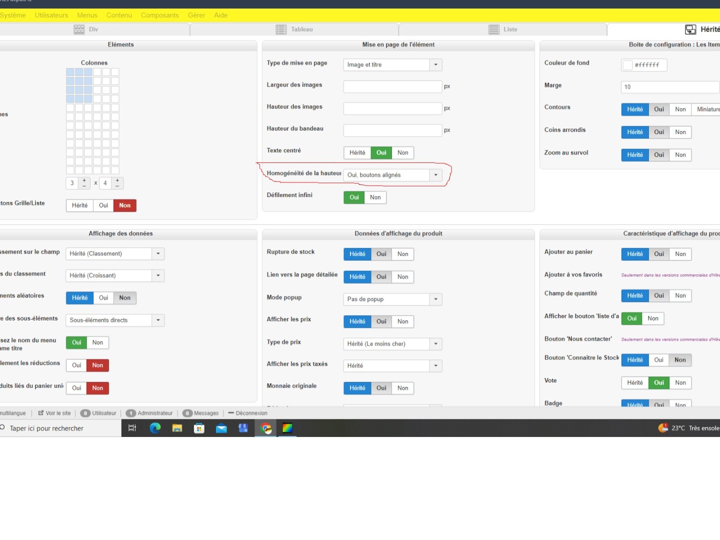Open the Mail app from the taskbar
Screen dimensions: 720x540
point(221,428)
